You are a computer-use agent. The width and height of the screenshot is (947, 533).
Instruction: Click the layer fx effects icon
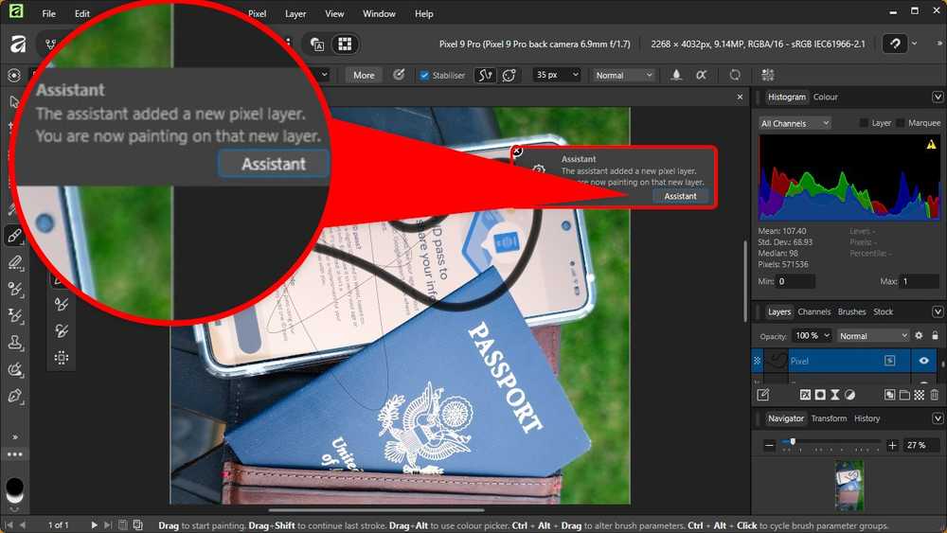coord(805,395)
